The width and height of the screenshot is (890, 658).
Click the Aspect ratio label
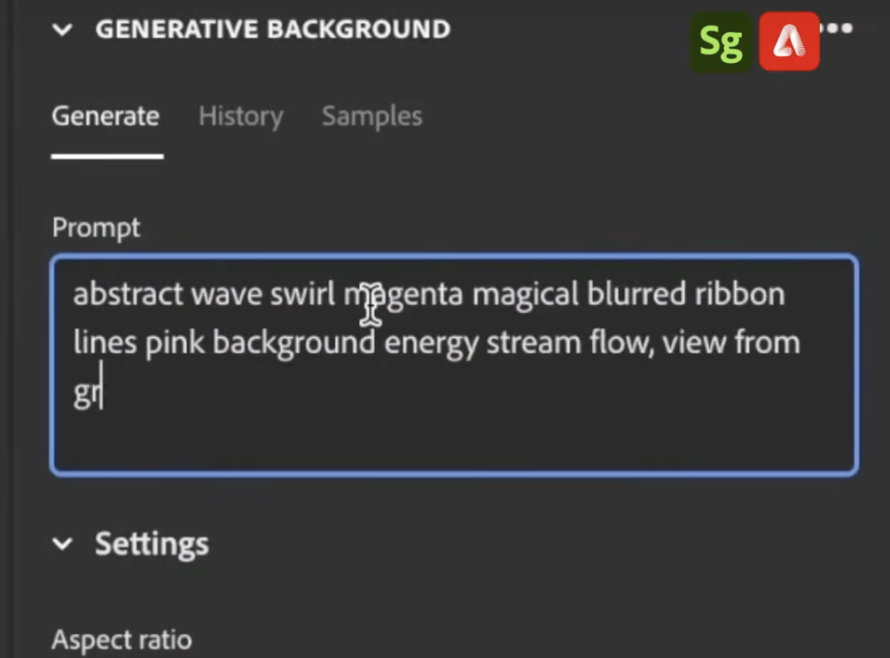[x=121, y=639]
